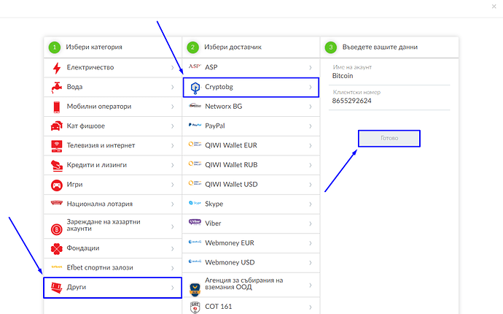This screenshot has width=503, height=314.
Task: Open the Skype provider chevron
Action: [311, 204]
